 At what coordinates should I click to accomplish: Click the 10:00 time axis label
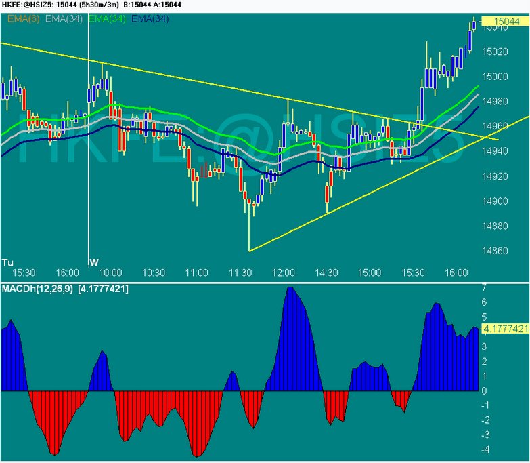pos(110,273)
